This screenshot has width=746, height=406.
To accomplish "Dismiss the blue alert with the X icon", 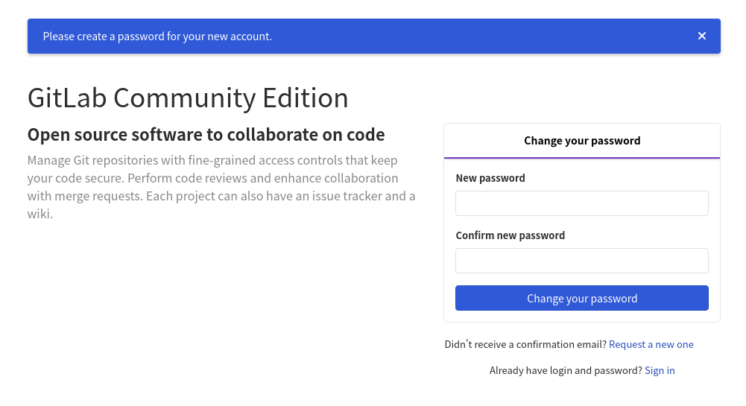I will (701, 36).
